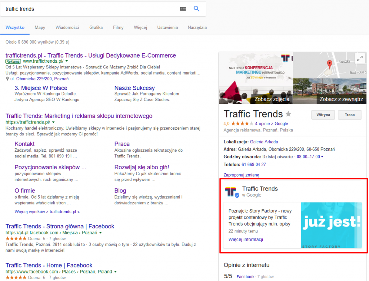Screen dimensions: 369x281
Task: Click the Reklama ad label badge
Action: click(x=13, y=62)
